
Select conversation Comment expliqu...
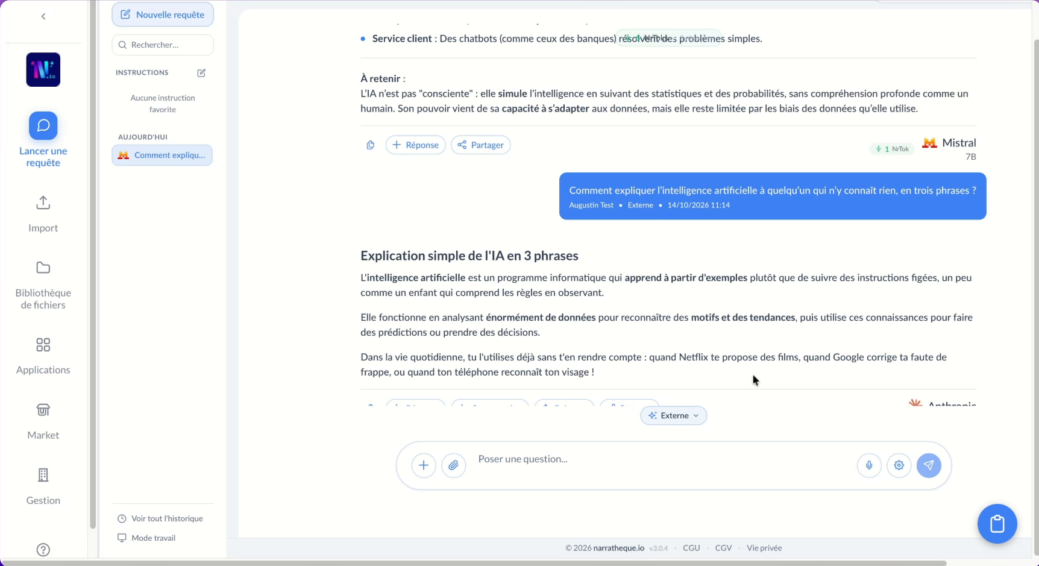[x=162, y=155]
